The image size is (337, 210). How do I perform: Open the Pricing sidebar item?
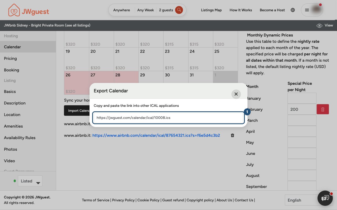point(28,59)
